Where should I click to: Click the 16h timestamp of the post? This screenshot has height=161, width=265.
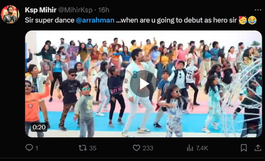point(104,10)
